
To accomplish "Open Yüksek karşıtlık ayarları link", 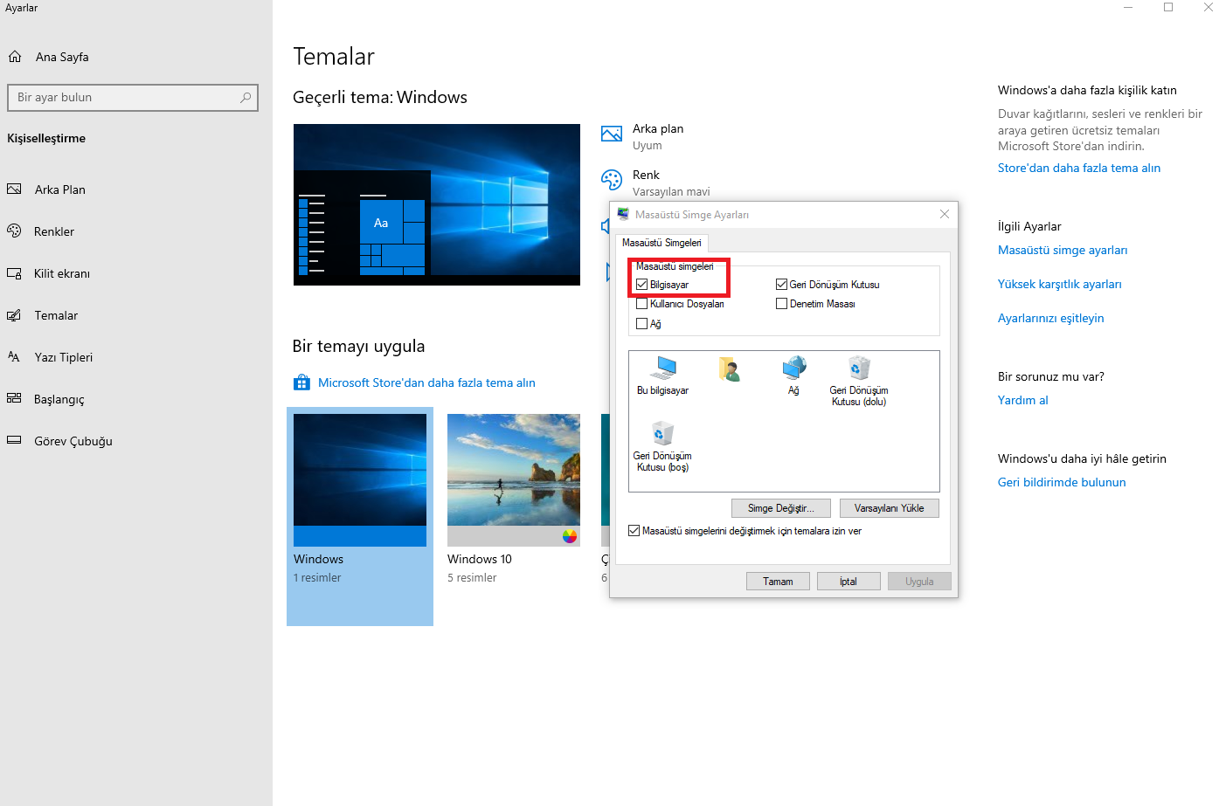I will click(1060, 285).
